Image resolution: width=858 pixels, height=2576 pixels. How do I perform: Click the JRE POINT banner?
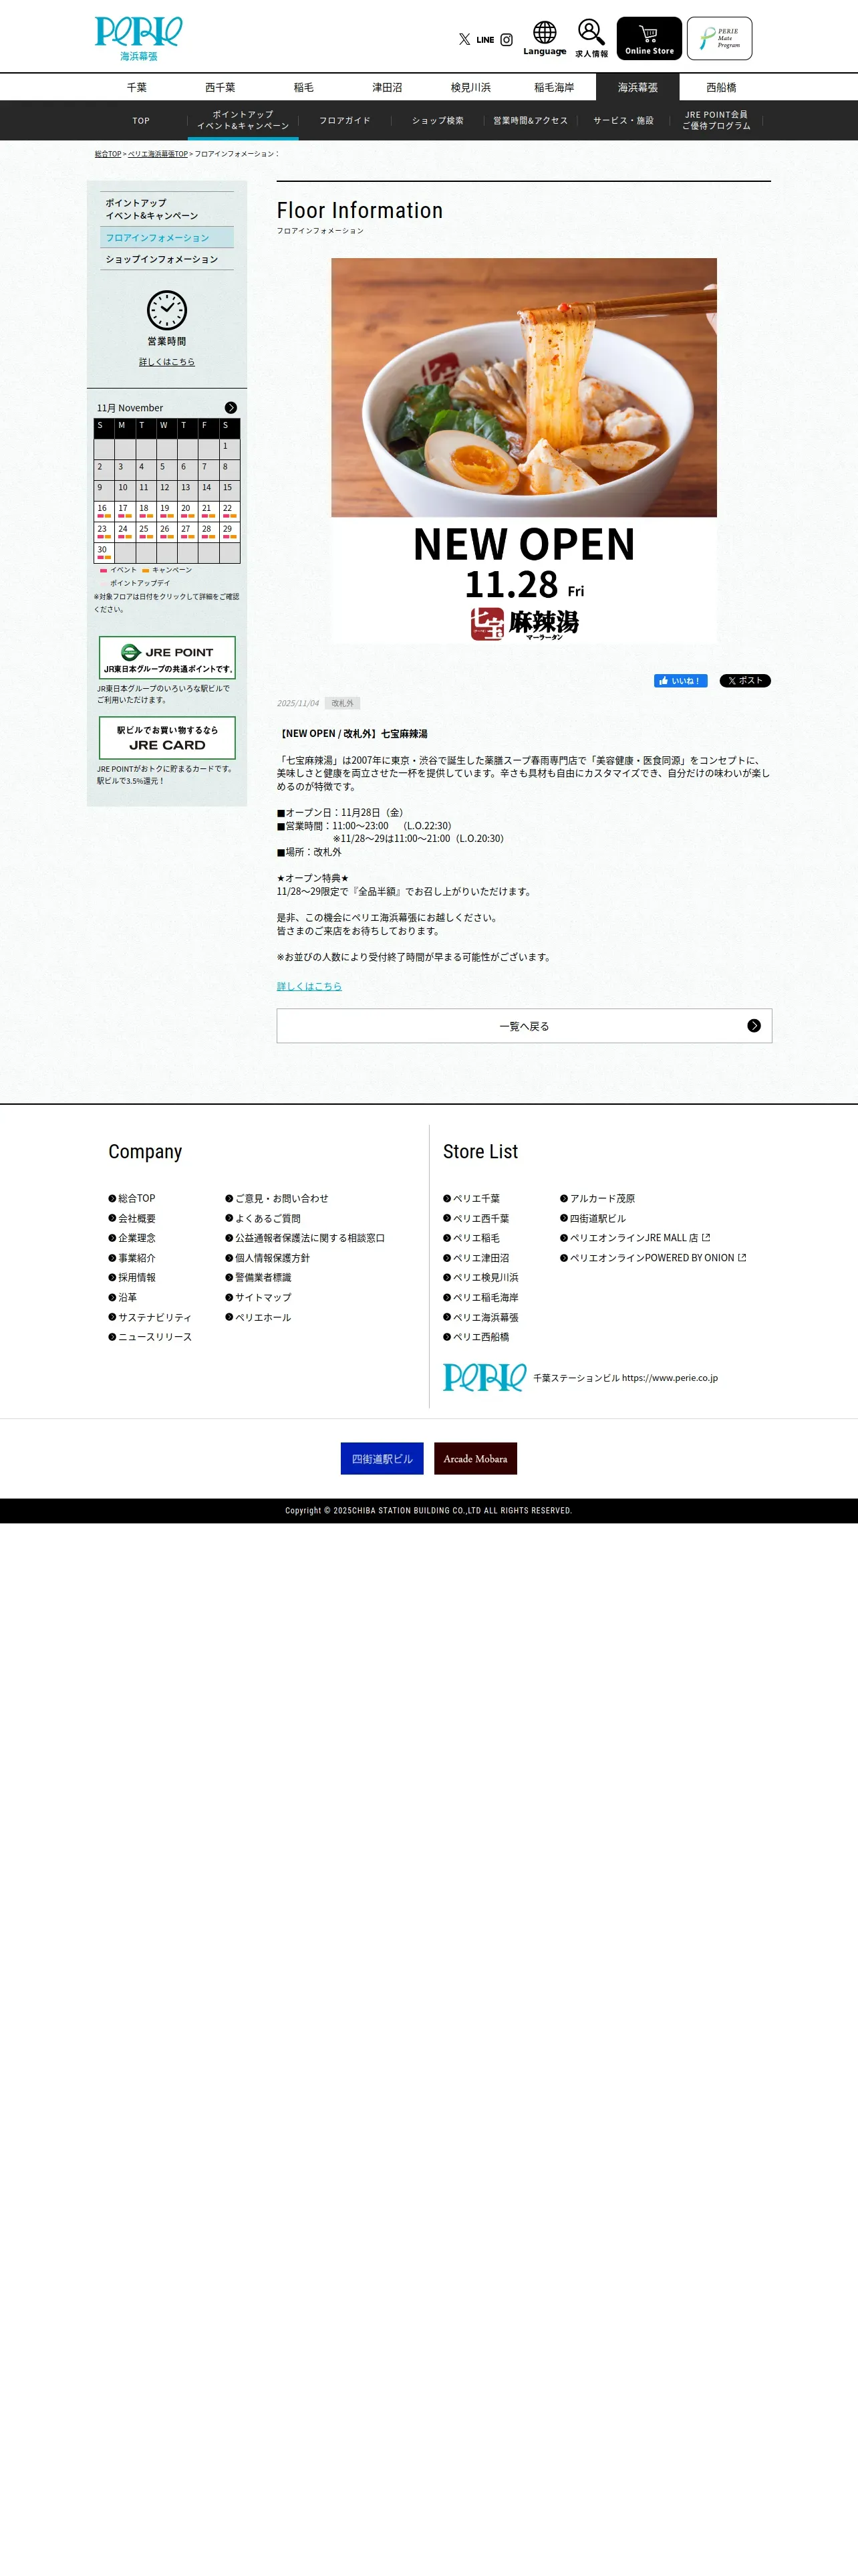pos(167,658)
